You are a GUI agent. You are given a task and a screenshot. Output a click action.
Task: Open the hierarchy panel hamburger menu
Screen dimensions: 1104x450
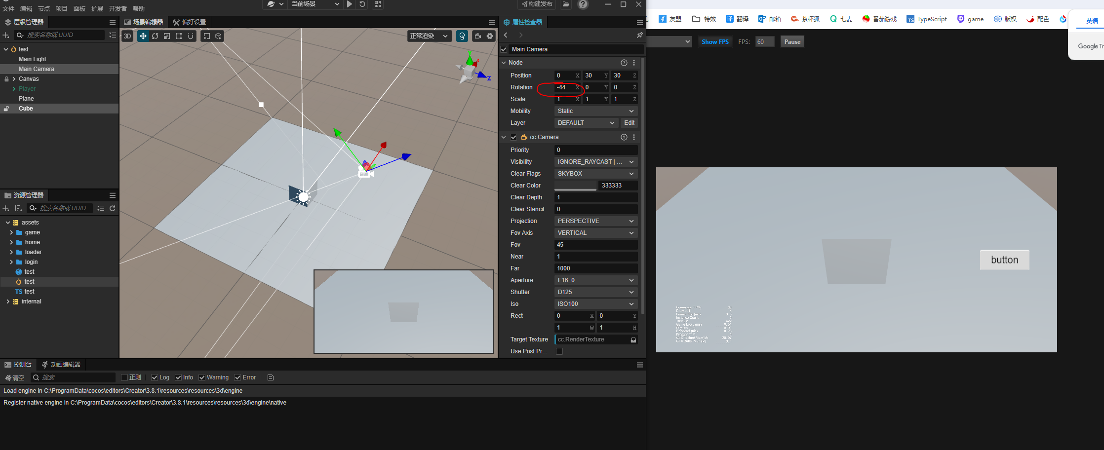pos(113,22)
